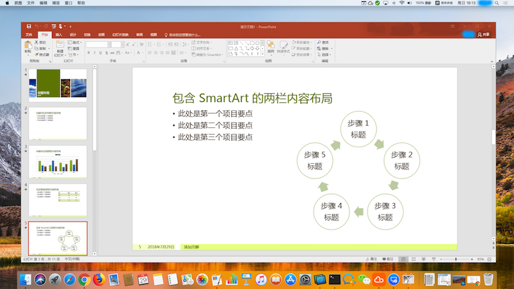
Task: Open the App Store from the dock
Action: (290, 280)
